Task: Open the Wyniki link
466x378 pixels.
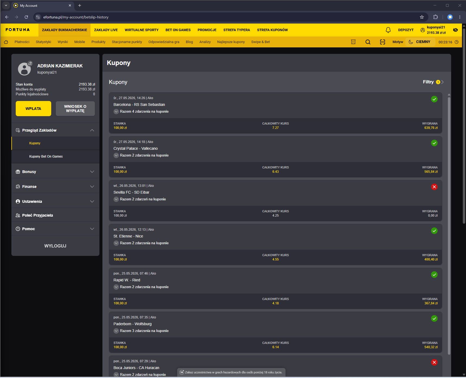Action: (63, 42)
